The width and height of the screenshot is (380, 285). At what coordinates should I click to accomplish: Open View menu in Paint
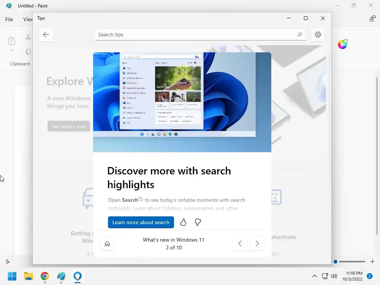(28, 19)
